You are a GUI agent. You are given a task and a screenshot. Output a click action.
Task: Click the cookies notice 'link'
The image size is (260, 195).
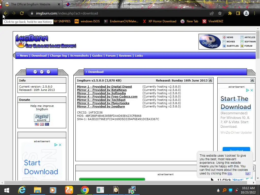pos(230,173)
